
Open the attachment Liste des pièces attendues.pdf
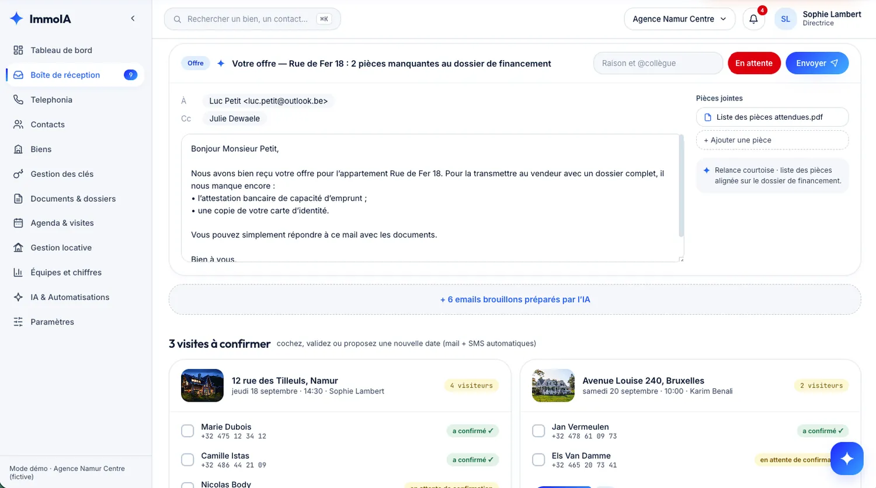pos(772,117)
